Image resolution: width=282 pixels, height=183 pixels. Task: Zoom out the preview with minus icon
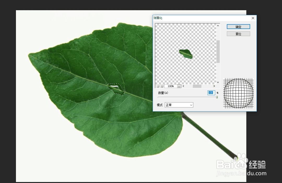click(x=158, y=86)
